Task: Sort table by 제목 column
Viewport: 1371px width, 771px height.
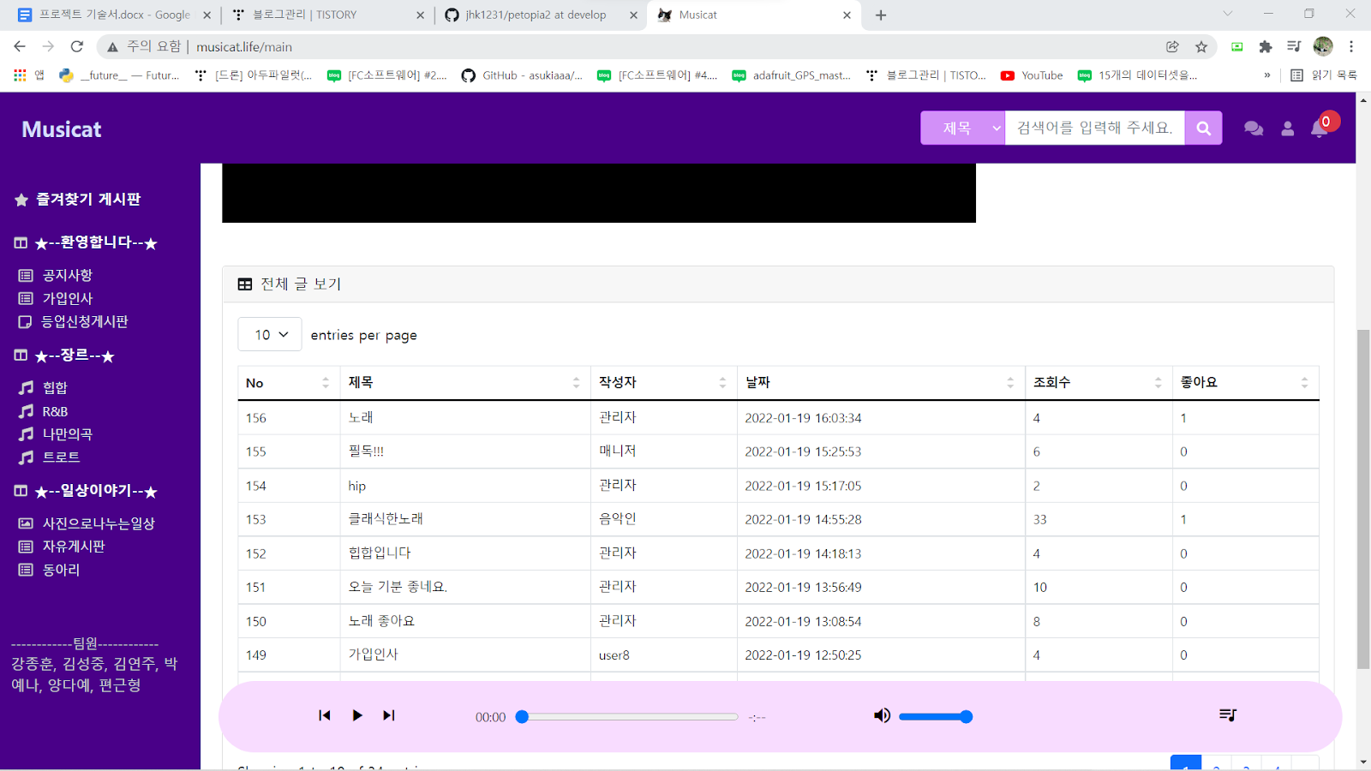Action: click(464, 383)
